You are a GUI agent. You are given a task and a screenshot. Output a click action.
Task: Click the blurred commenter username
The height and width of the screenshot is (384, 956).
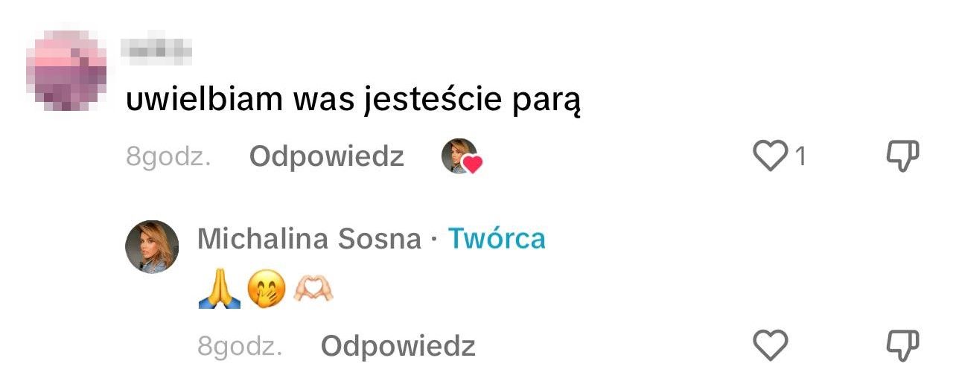point(157,50)
